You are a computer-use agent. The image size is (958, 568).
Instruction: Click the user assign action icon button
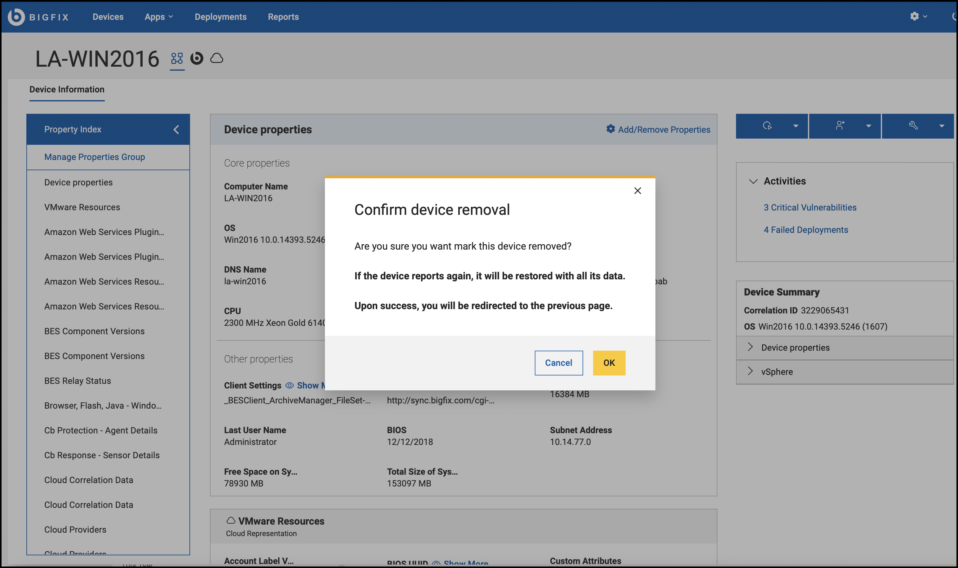(840, 126)
